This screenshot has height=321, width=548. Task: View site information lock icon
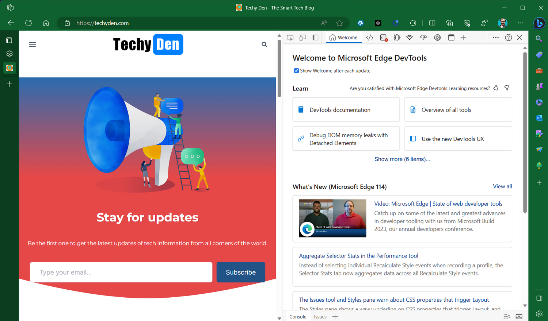coord(67,23)
